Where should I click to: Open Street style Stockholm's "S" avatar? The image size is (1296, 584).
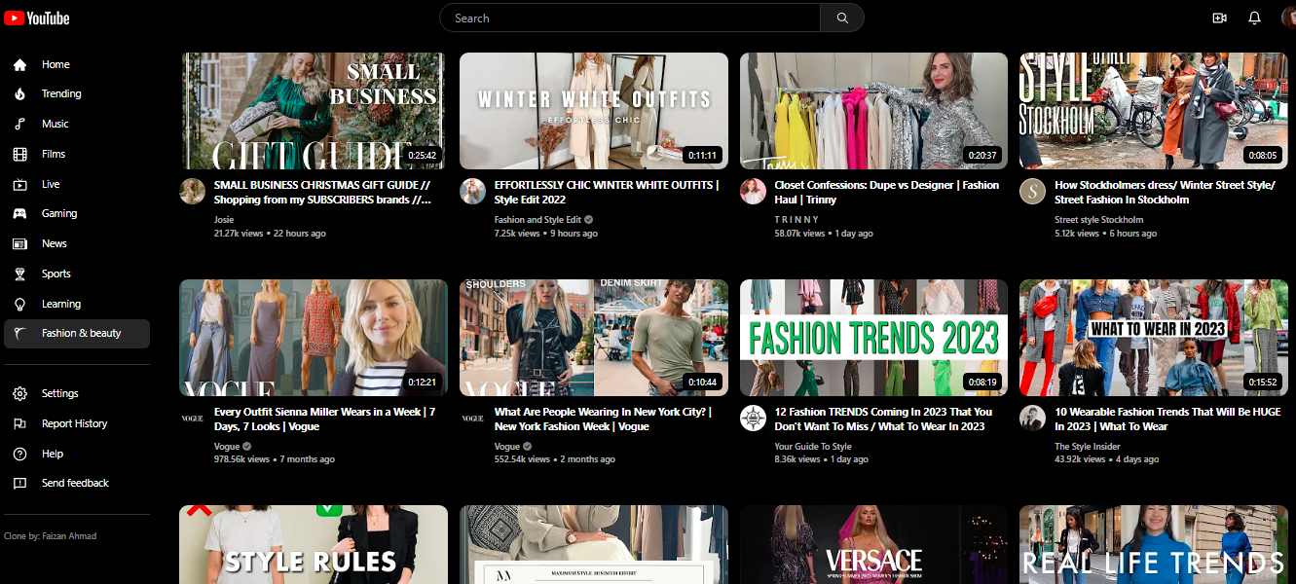[1033, 191]
